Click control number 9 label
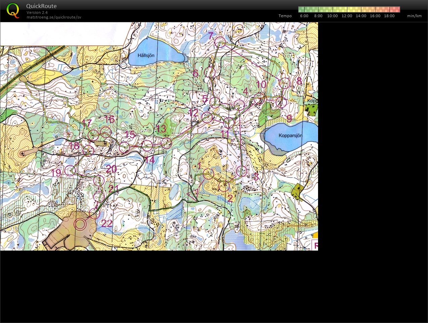The height and width of the screenshot is (323, 428). tap(289, 119)
